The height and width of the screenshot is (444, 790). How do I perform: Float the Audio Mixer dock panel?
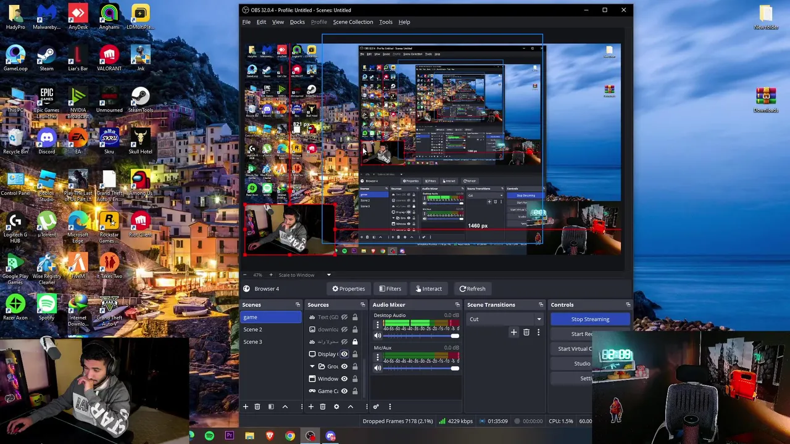pos(457,305)
